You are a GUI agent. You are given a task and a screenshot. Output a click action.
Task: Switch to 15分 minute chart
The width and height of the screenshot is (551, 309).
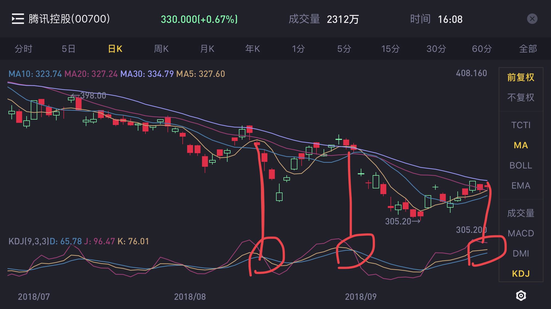(390, 49)
